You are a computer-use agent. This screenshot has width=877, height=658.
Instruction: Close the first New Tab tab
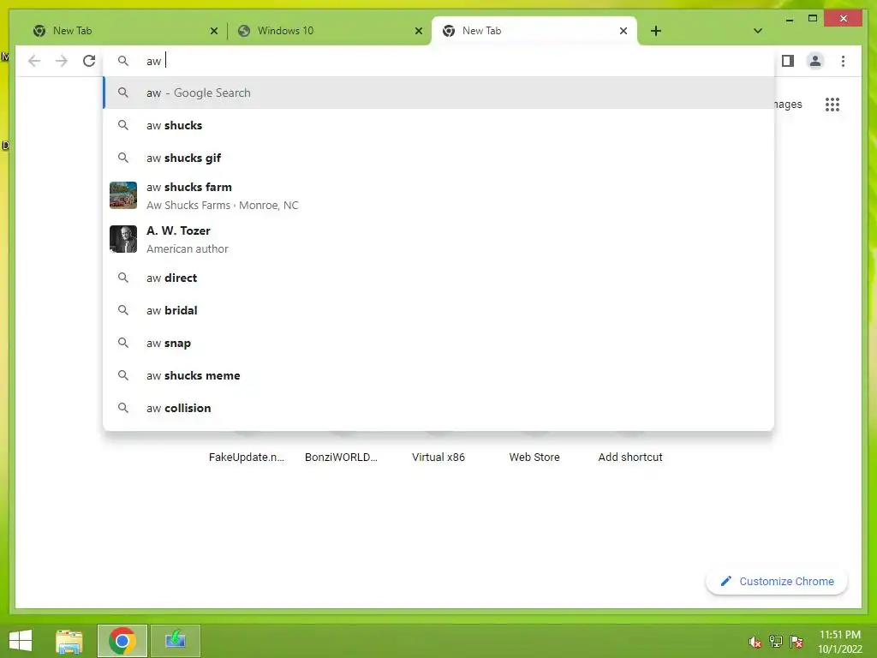[x=213, y=32]
